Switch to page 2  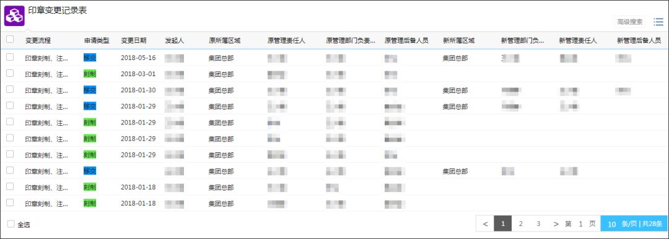[x=520, y=224]
